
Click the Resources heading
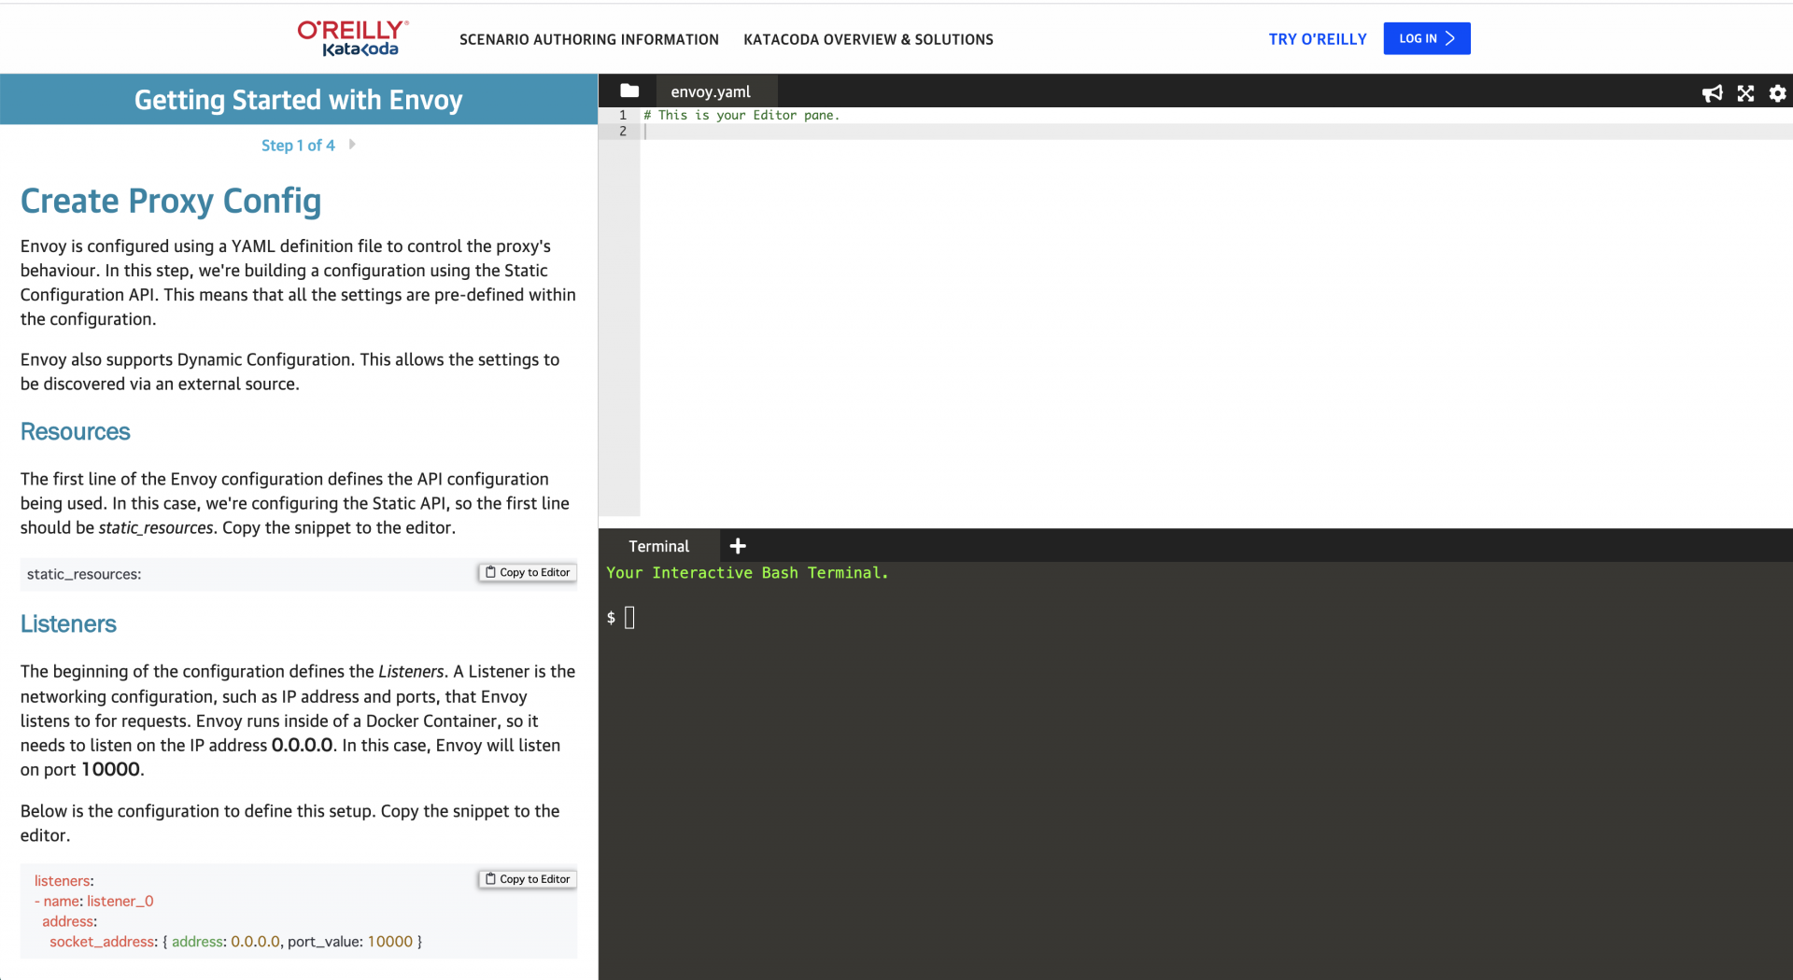76,431
